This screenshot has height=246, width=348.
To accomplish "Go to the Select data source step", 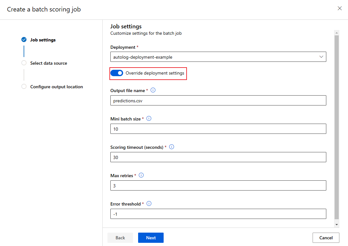I will [48, 63].
